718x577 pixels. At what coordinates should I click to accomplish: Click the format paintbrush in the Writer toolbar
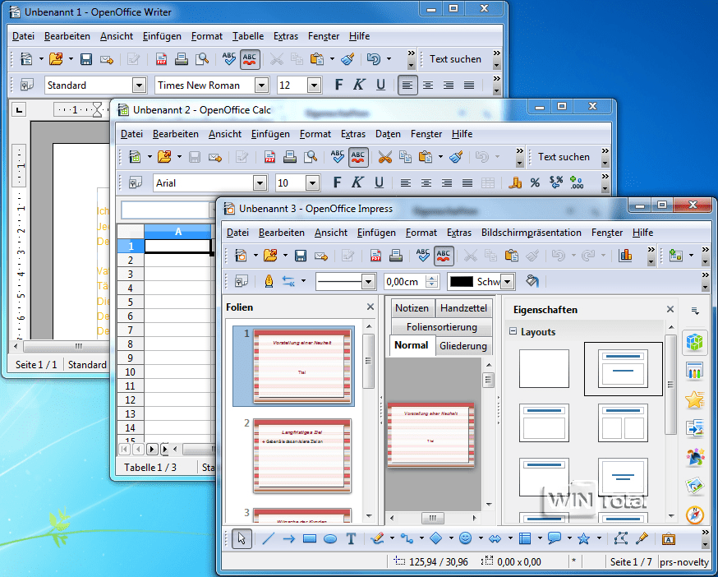348,59
